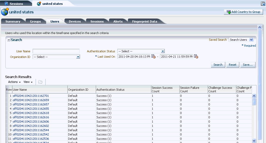This screenshot has width=266, height=143.
Task: Click the User Name input field
Action: pos(56,51)
